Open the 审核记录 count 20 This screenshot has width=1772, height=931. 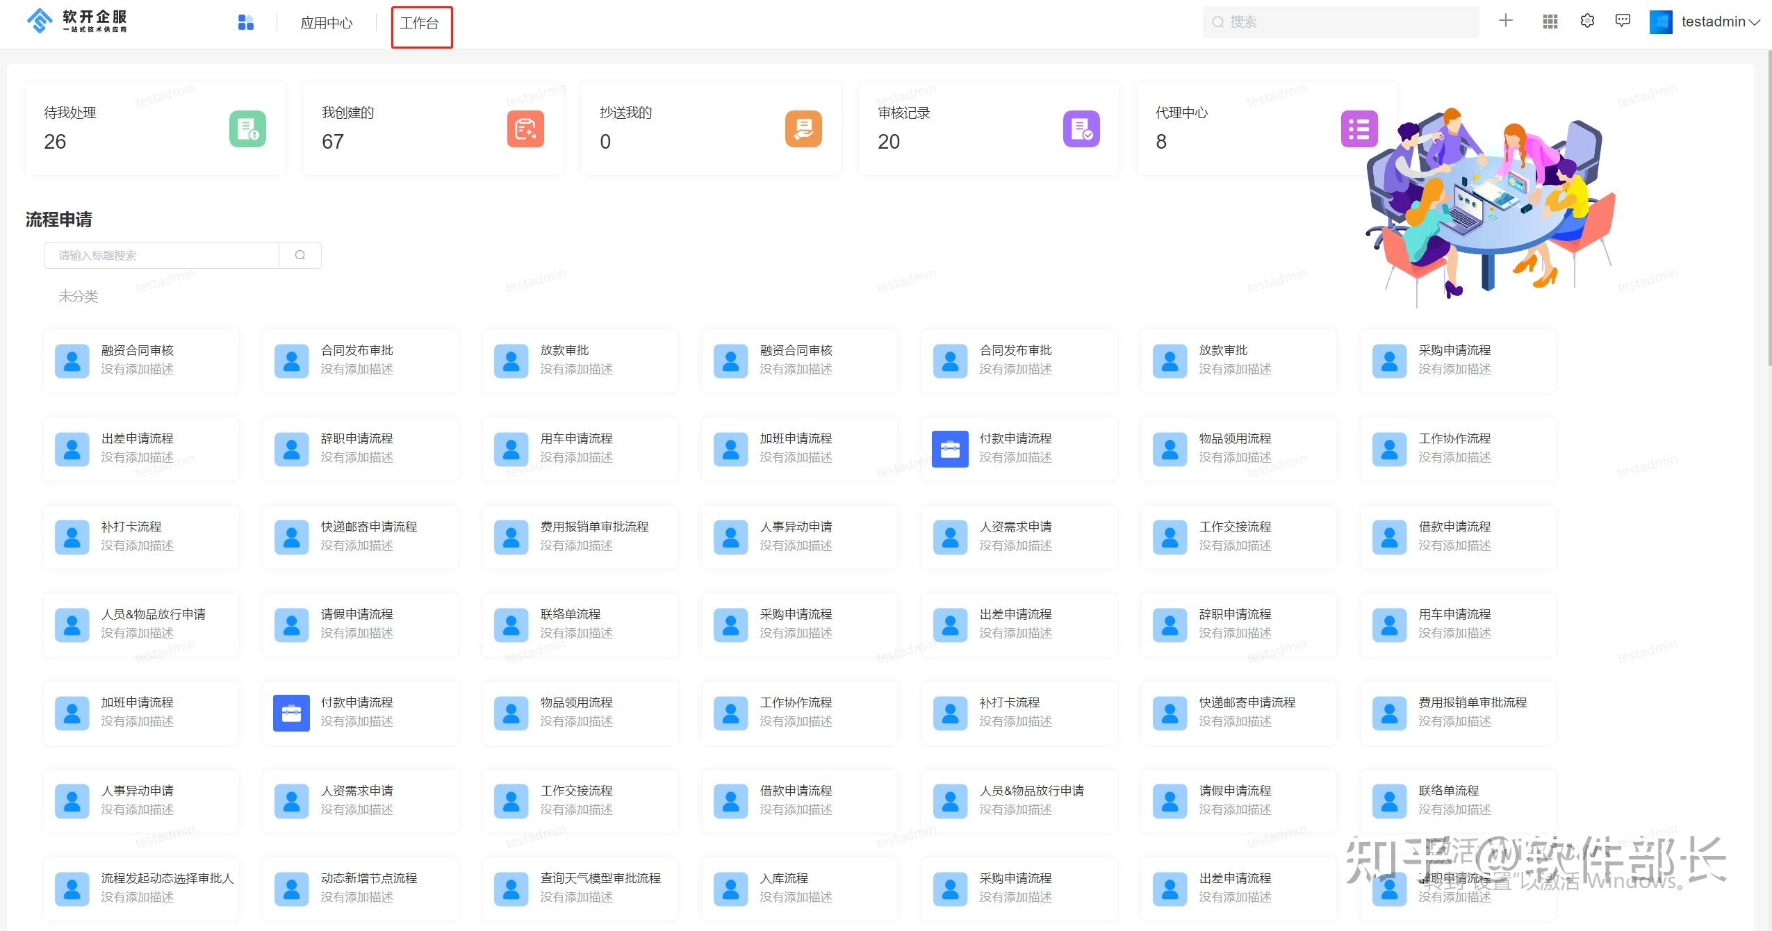(x=889, y=142)
